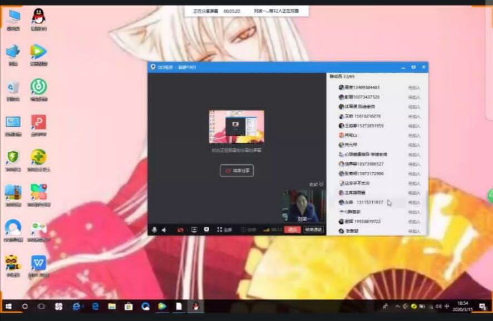Click the shared screen preview thumbnail

pos(236,127)
